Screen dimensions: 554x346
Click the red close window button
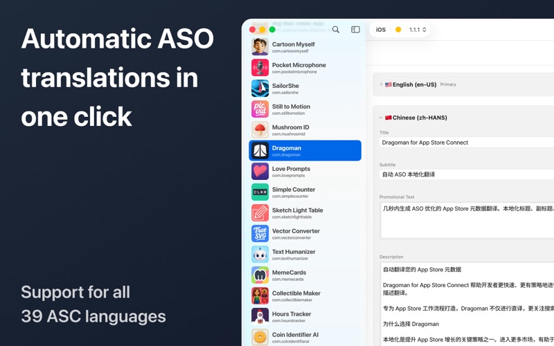point(252,30)
